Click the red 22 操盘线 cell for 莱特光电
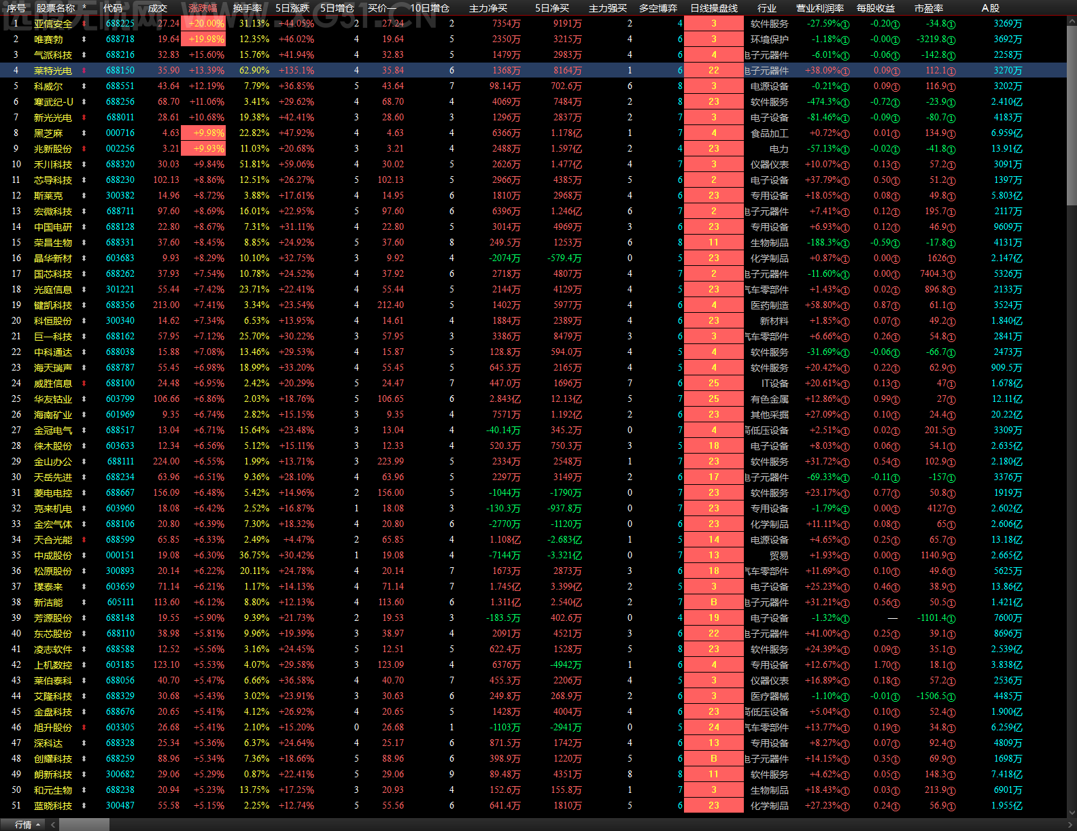This screenshot has width=1077, height=831. [714, 71]
